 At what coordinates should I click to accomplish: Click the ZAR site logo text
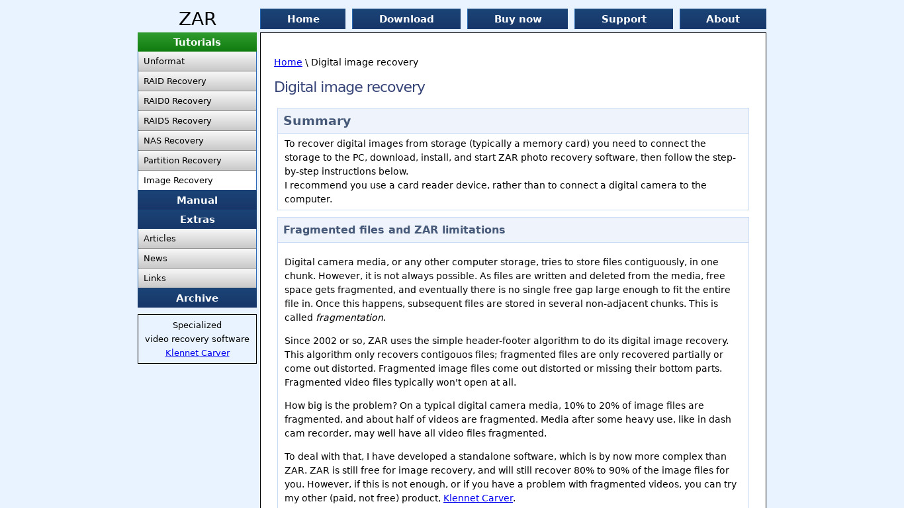click(x=197, y=19)
